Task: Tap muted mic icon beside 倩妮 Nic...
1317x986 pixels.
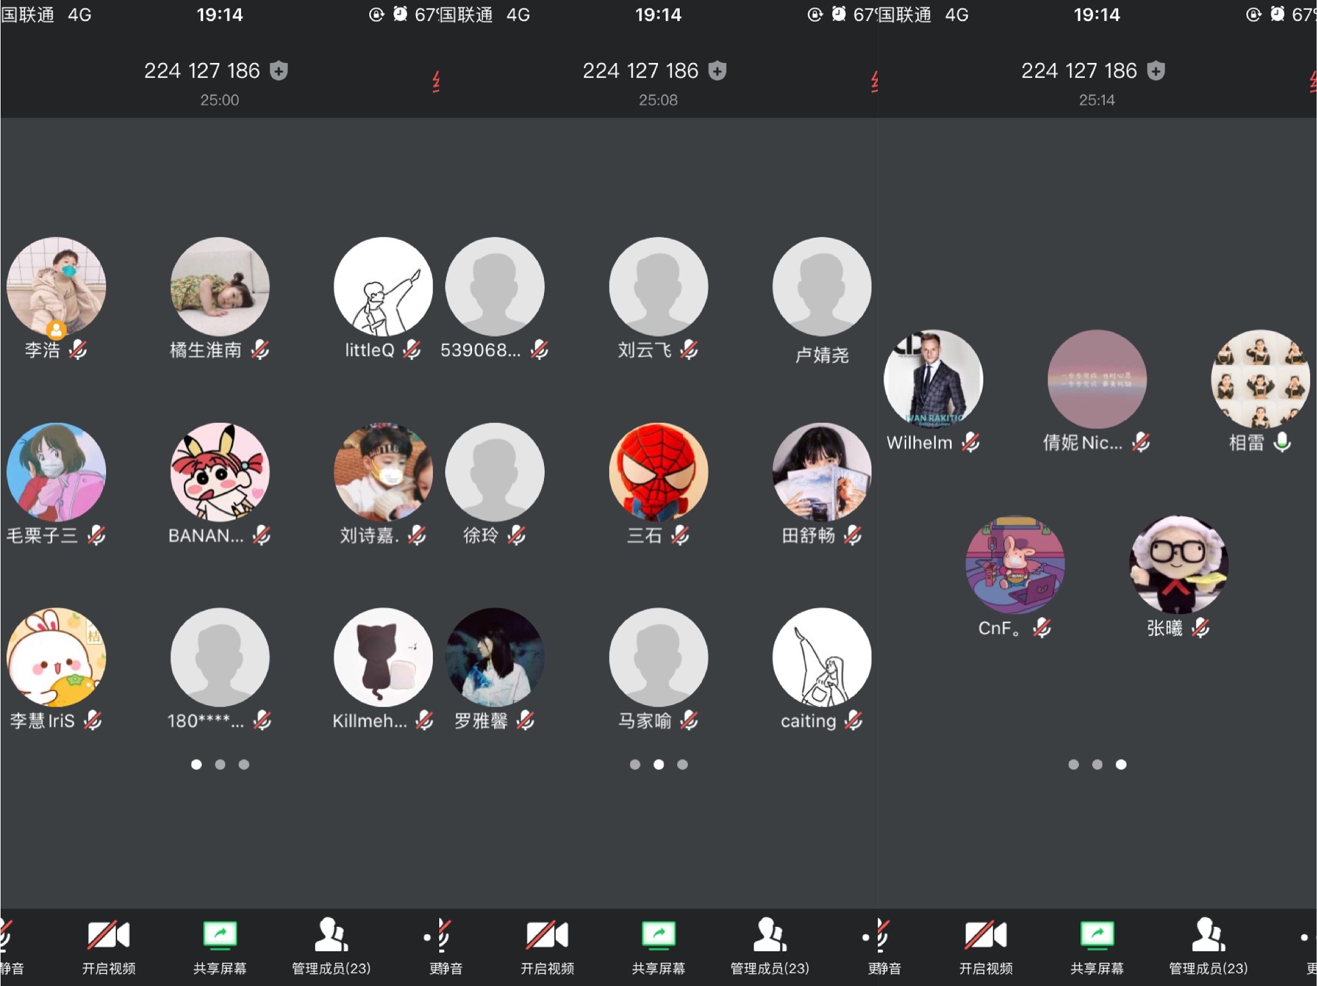Action: click(1141, 442)
